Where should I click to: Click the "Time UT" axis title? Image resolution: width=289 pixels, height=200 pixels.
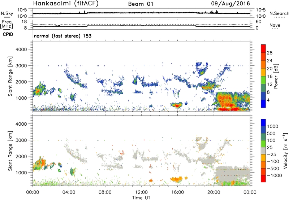[141, 198]
